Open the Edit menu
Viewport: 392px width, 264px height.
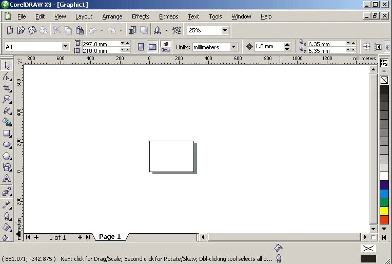point(40,16)
